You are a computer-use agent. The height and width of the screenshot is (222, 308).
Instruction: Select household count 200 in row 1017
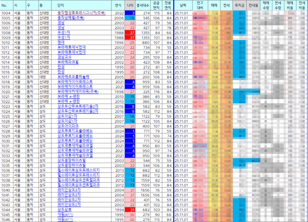(143, 77)
